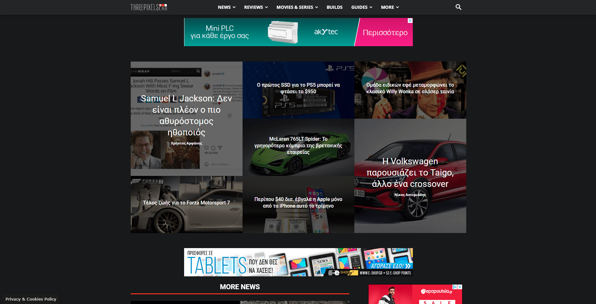Click the ThreePixelsLab logo
The width and height of the screenshot is (596, 304).
tap(148, 7)
